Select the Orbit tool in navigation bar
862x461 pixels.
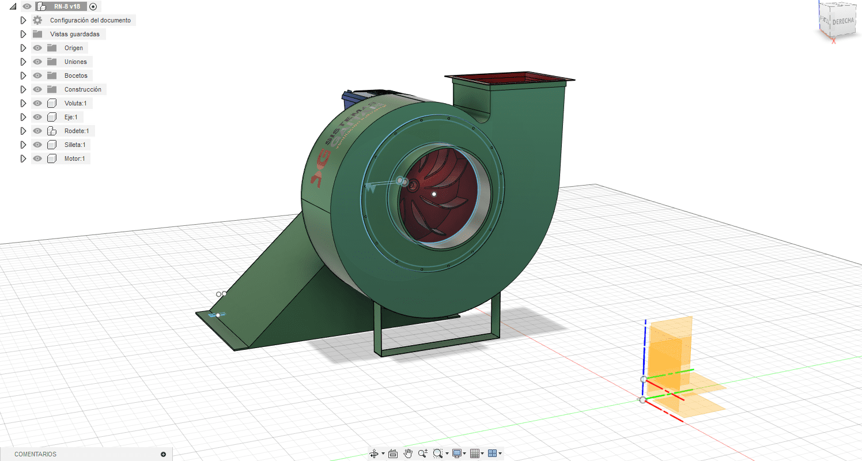pyautogui.click(x=375, y=454)
